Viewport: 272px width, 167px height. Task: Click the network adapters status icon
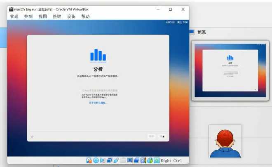point(109,160)
